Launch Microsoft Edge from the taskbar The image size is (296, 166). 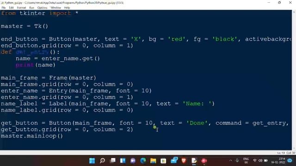[143, 161]
